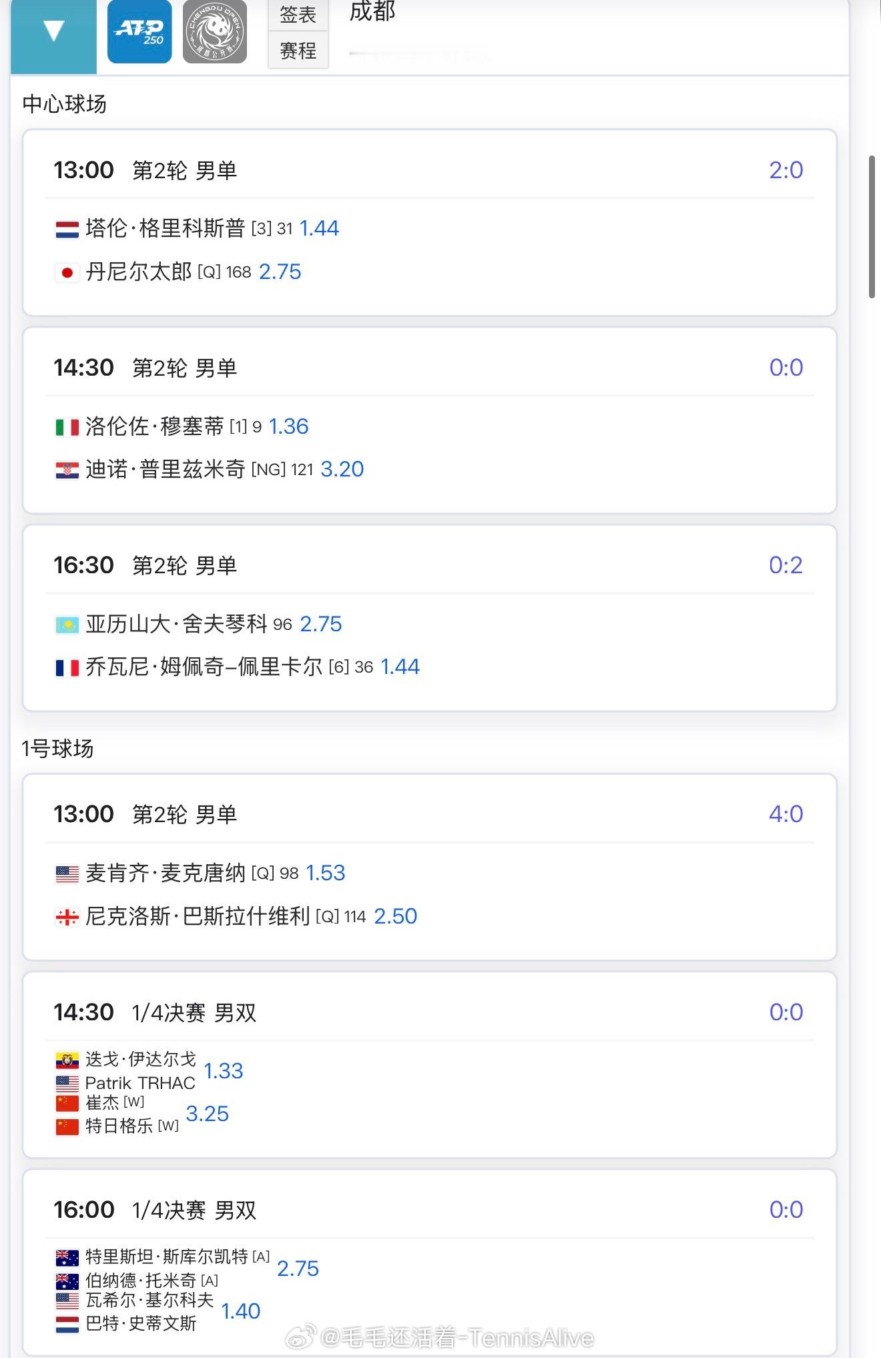Click the ATP 250 logo icon

[x=139, y=32]
